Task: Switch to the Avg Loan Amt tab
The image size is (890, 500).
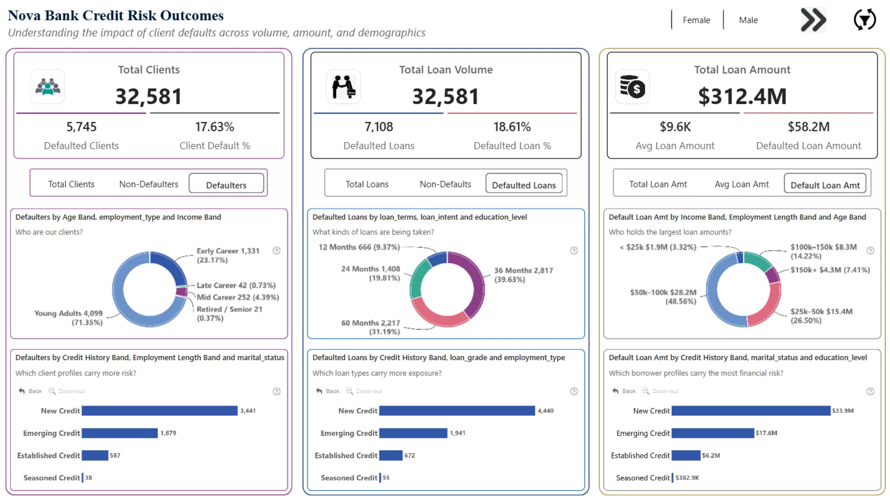Action: (741, 184)
